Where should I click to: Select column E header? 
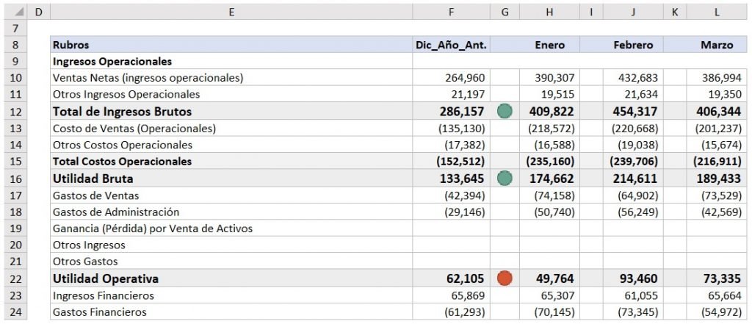tap(231, 12)
